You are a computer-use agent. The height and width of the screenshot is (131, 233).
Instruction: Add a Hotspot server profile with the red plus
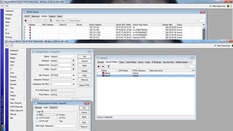click(x=98, y=67)
